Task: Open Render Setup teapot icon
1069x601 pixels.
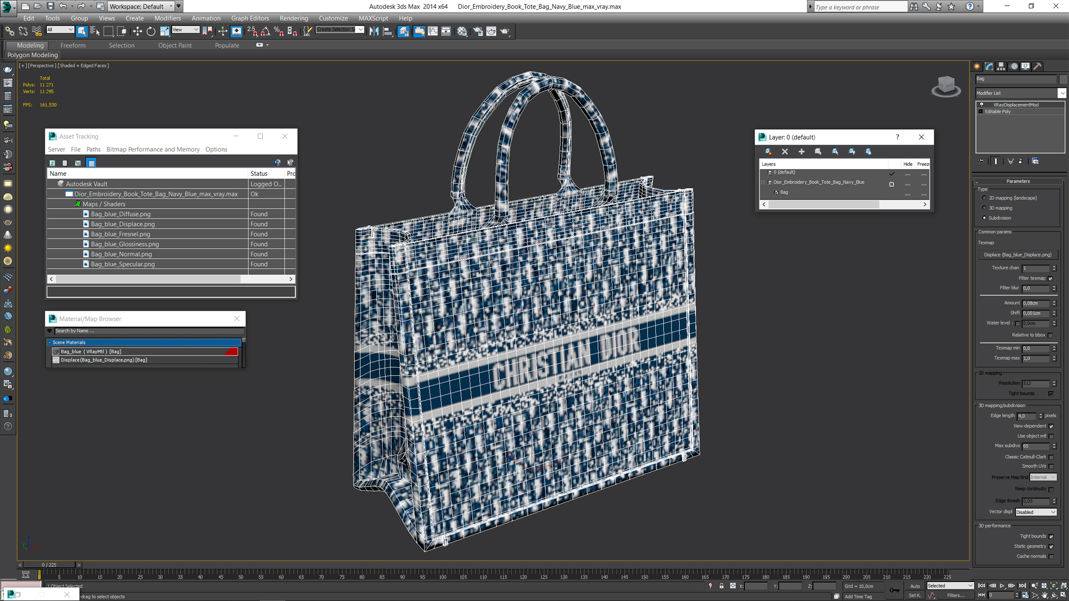Action: coord(478,31)
